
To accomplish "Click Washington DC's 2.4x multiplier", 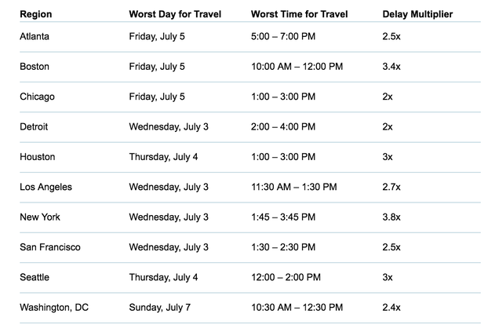I will [392, 308].
